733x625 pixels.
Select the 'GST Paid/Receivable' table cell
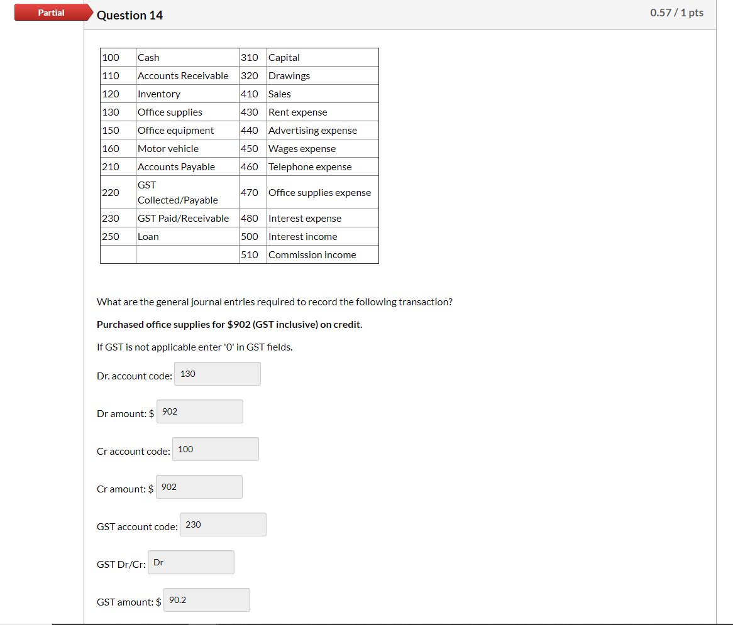(187, 218)
